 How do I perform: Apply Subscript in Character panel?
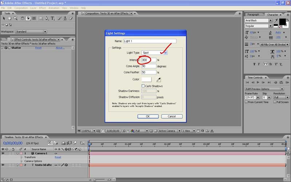[x=281, y=64]
